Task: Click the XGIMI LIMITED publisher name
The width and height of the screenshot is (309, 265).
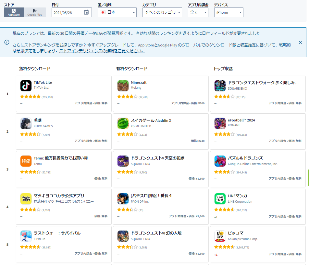Action: 141,126
